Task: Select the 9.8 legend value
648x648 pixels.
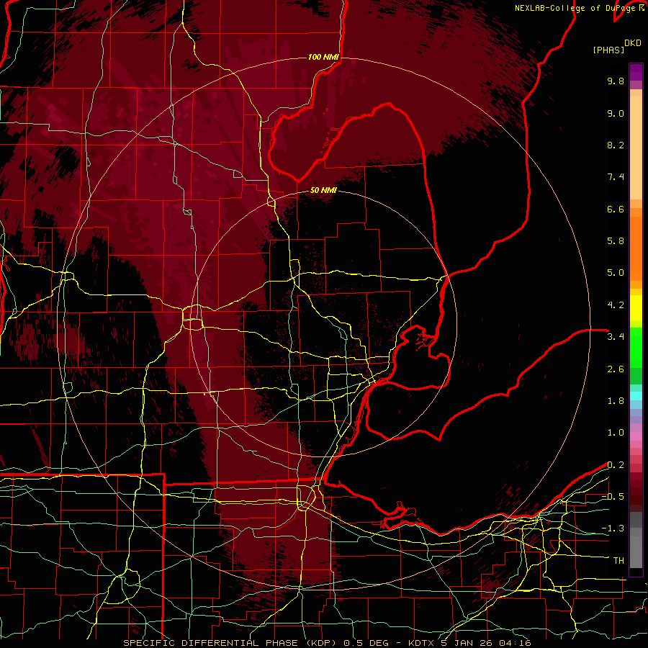Action: point(616,81)
